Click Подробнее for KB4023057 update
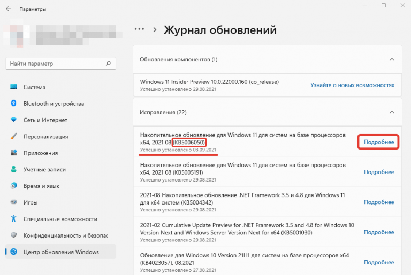The width and height of the screenshot is (411, 275). [379, 262]
